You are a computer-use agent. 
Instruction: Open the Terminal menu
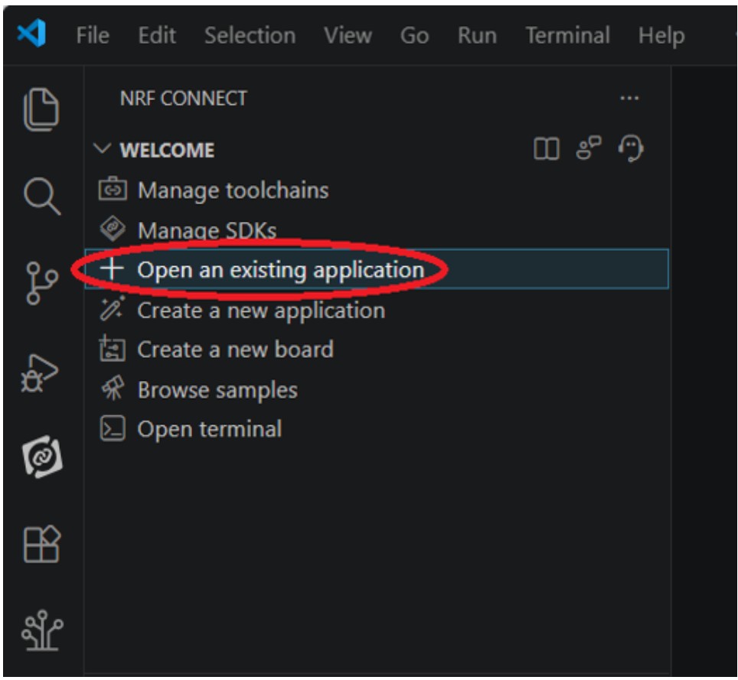(567, 35)
